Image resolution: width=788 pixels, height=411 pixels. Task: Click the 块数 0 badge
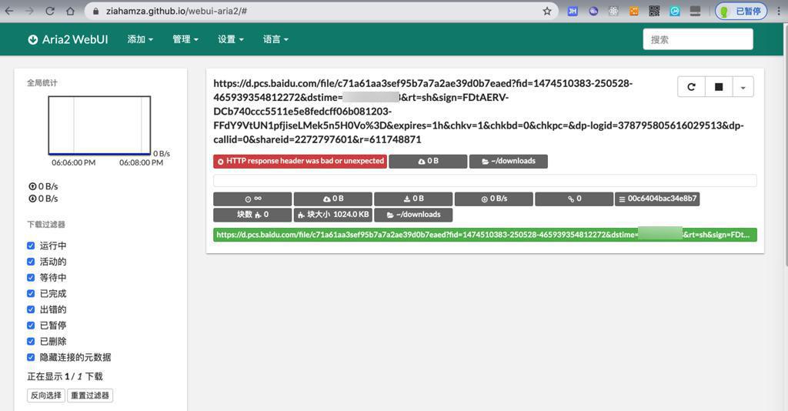coord(252,215)
